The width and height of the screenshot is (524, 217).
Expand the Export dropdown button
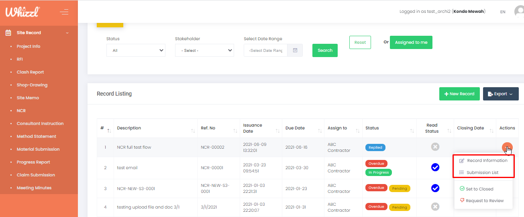coord(500,94)
